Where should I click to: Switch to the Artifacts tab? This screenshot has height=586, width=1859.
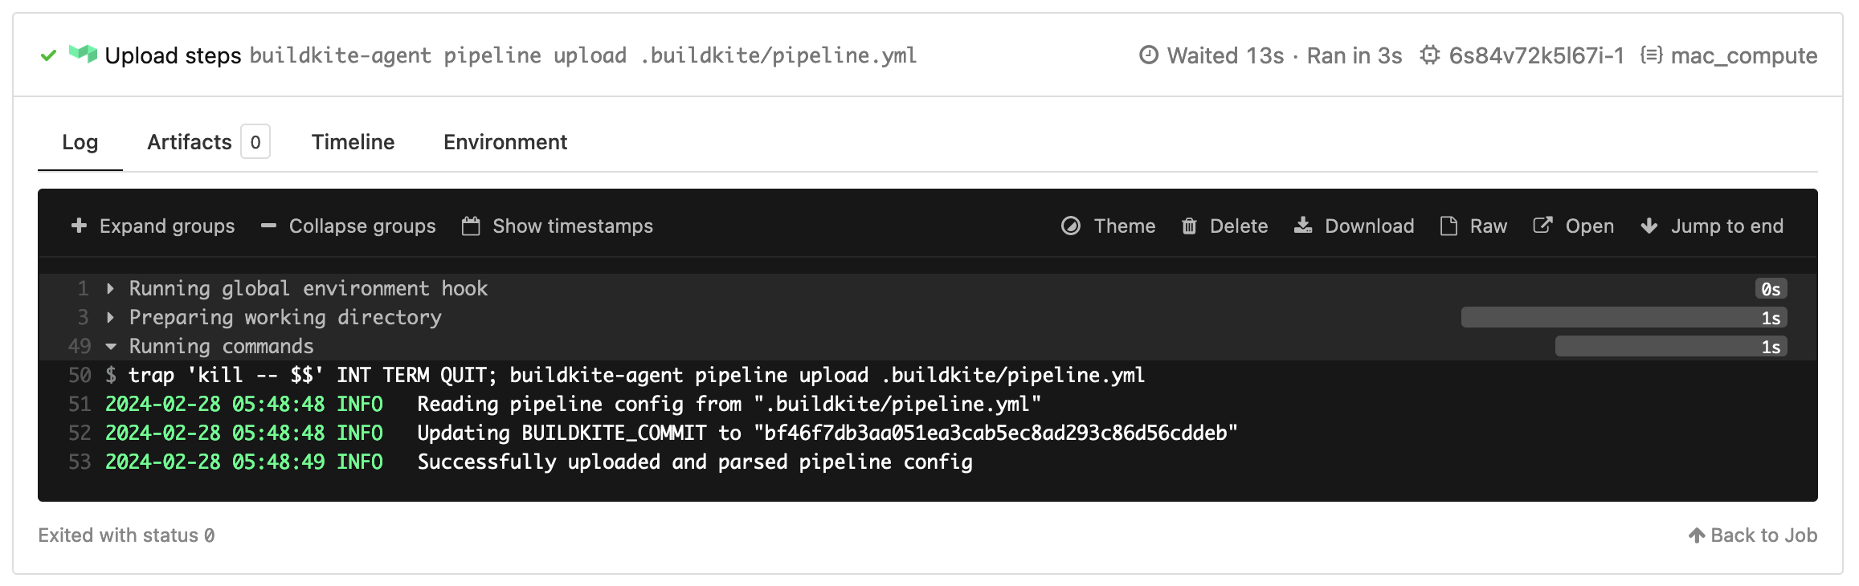tap(190, 142)
